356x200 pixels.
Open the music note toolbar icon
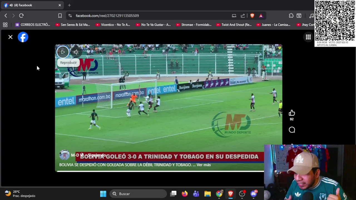pyautogui.click(x=311, y=16)
